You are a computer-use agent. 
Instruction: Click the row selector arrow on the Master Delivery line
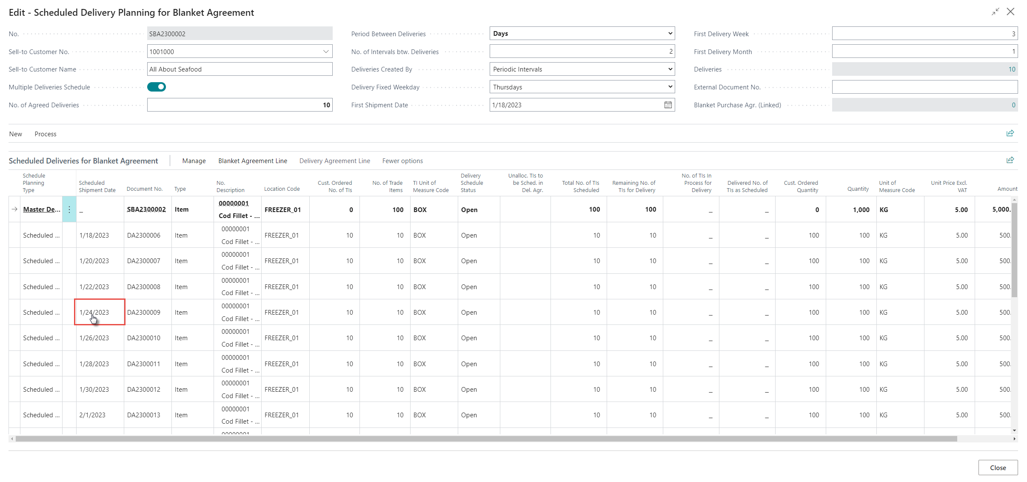[14, 209]
